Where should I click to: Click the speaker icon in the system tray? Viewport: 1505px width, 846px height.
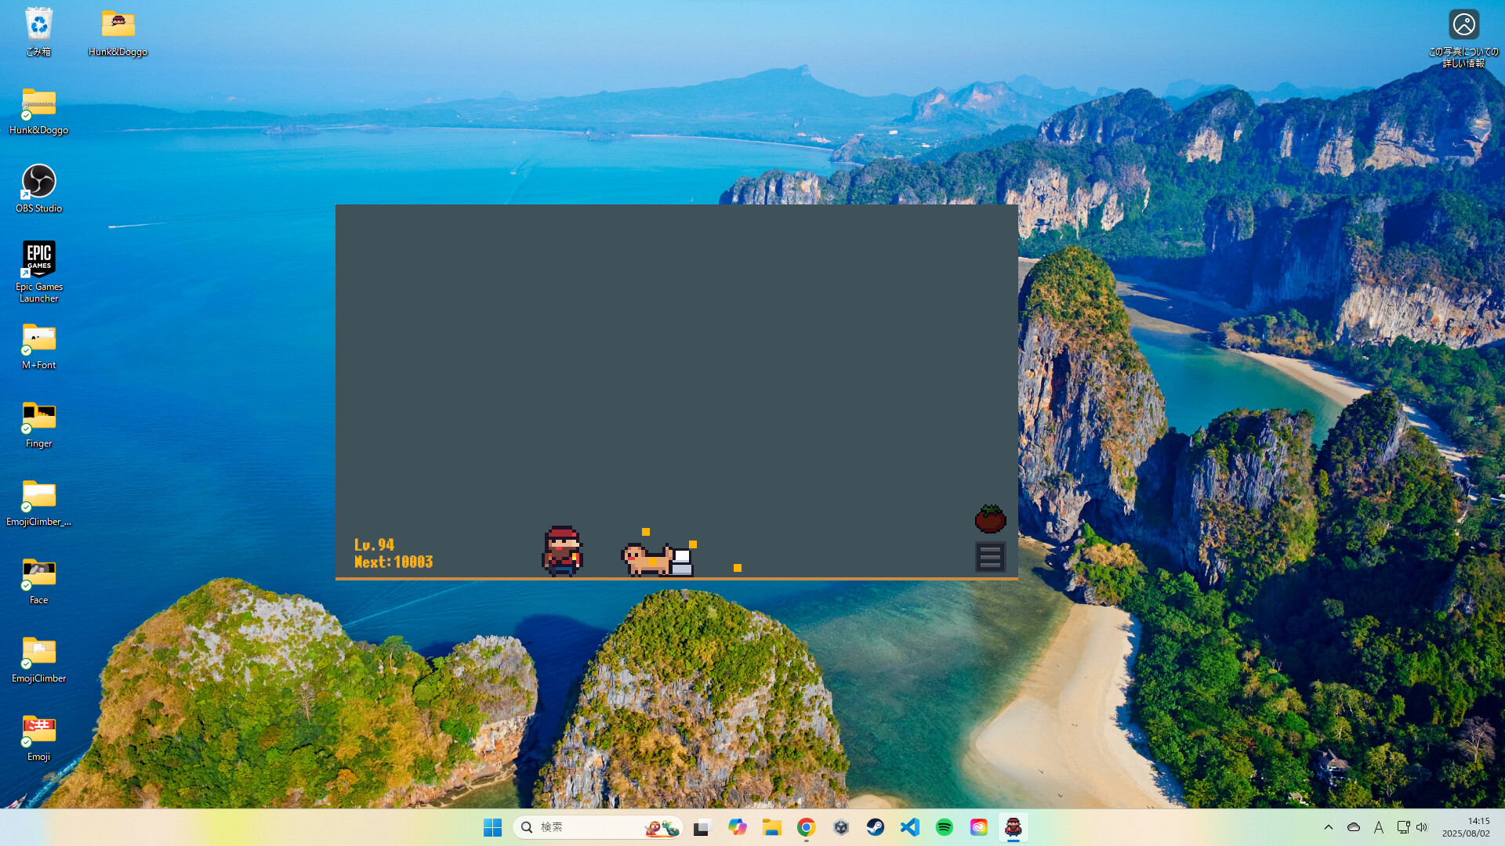[x=1422, y=826]
